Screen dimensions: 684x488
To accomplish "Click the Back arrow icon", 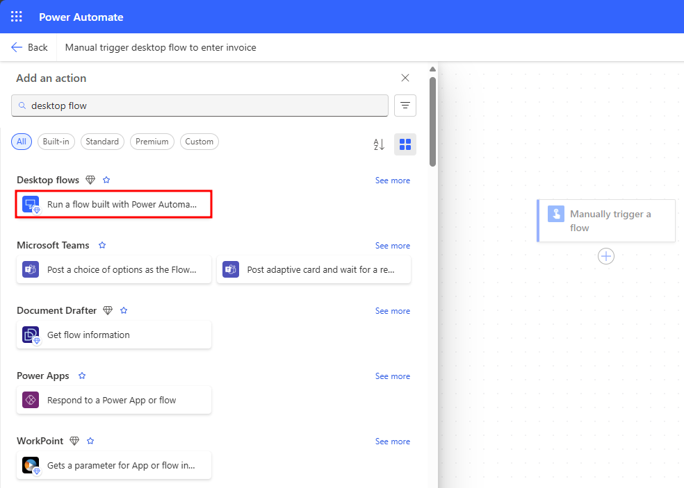I will [17, 47].
